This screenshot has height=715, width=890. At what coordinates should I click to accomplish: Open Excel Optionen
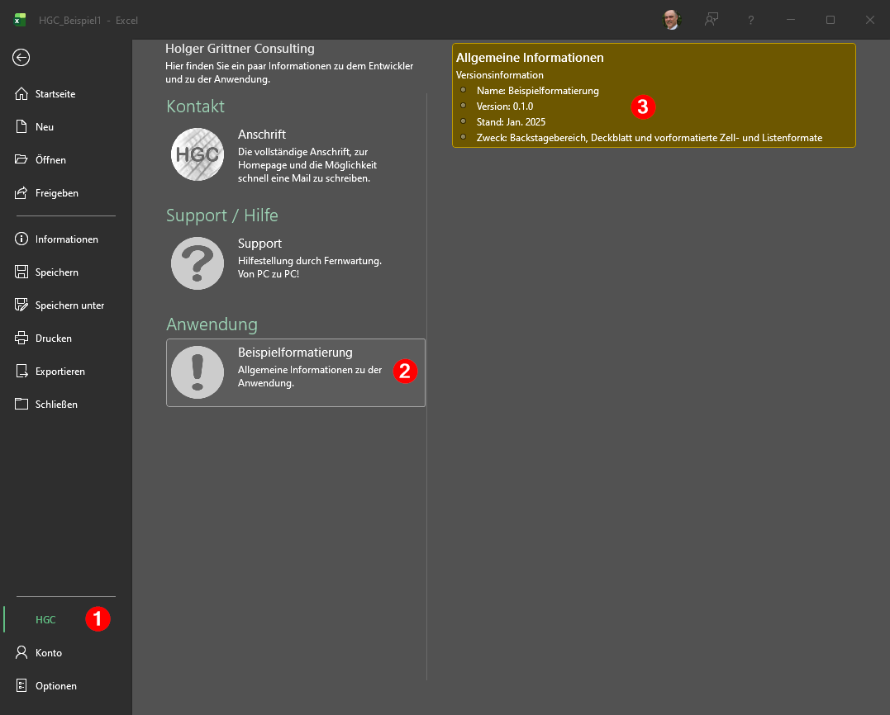point(55,686)
